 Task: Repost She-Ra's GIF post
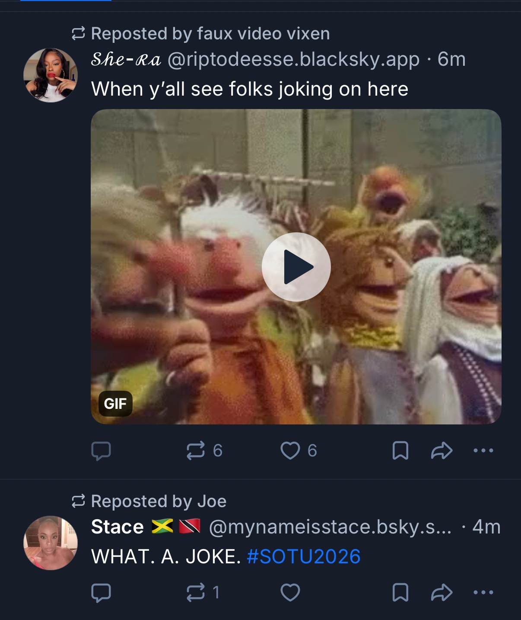(196, 450)
